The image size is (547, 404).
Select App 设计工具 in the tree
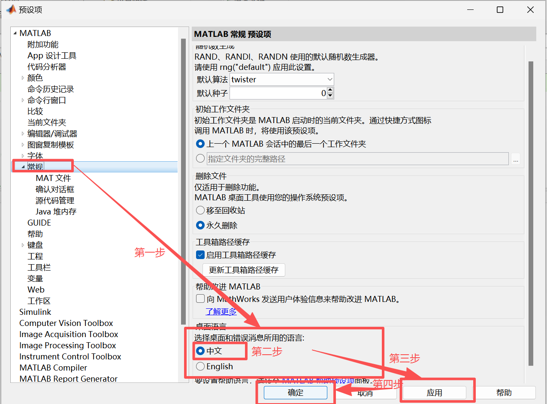tap(52, 56)
